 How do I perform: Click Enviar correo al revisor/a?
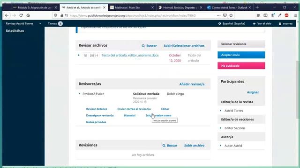[x=134, y=109]
